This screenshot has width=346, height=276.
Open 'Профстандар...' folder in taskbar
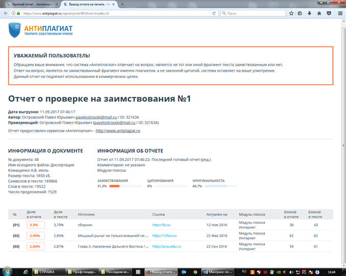pyautogui.click(x=82, y=272)
